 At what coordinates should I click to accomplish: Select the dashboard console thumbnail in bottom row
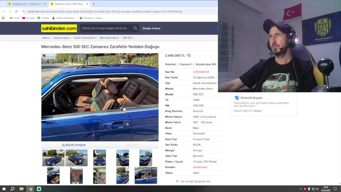(x=76, y=175)
